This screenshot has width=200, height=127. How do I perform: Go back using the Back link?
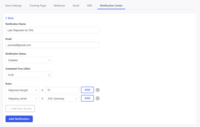[x=9, y=18]
